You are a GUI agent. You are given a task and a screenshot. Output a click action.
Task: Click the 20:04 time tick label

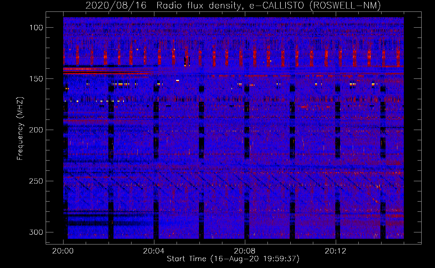[x=154, y=251]
